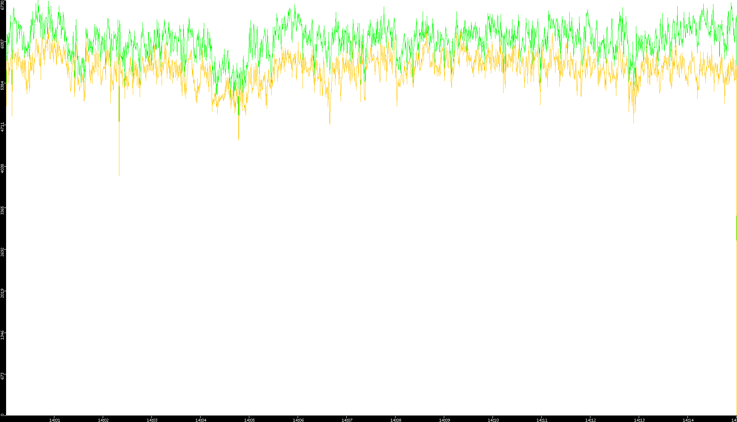Select the 14:02 tick on time axis
Screen dimensions: 737x422
pyautogui.click(x=103, y=420)
